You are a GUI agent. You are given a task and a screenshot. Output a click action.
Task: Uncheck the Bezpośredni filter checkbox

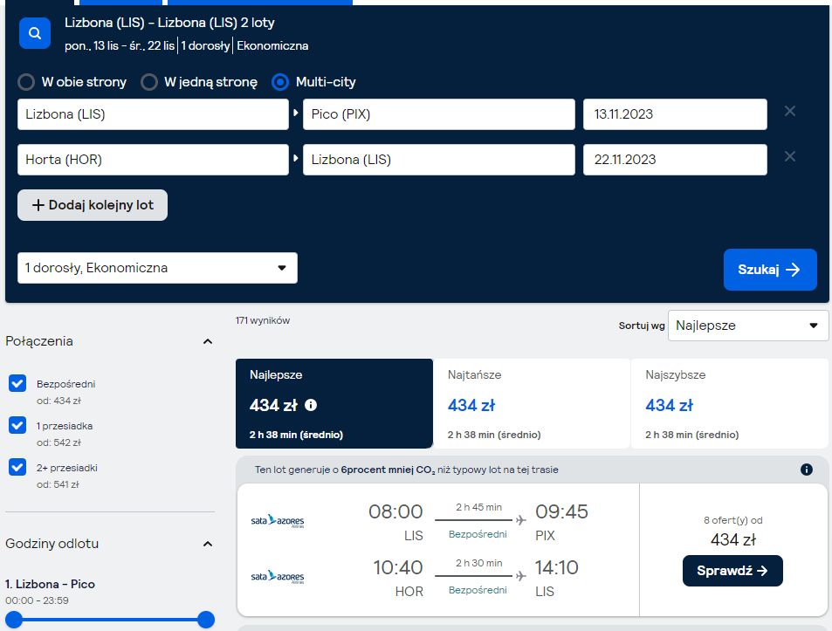17,383
